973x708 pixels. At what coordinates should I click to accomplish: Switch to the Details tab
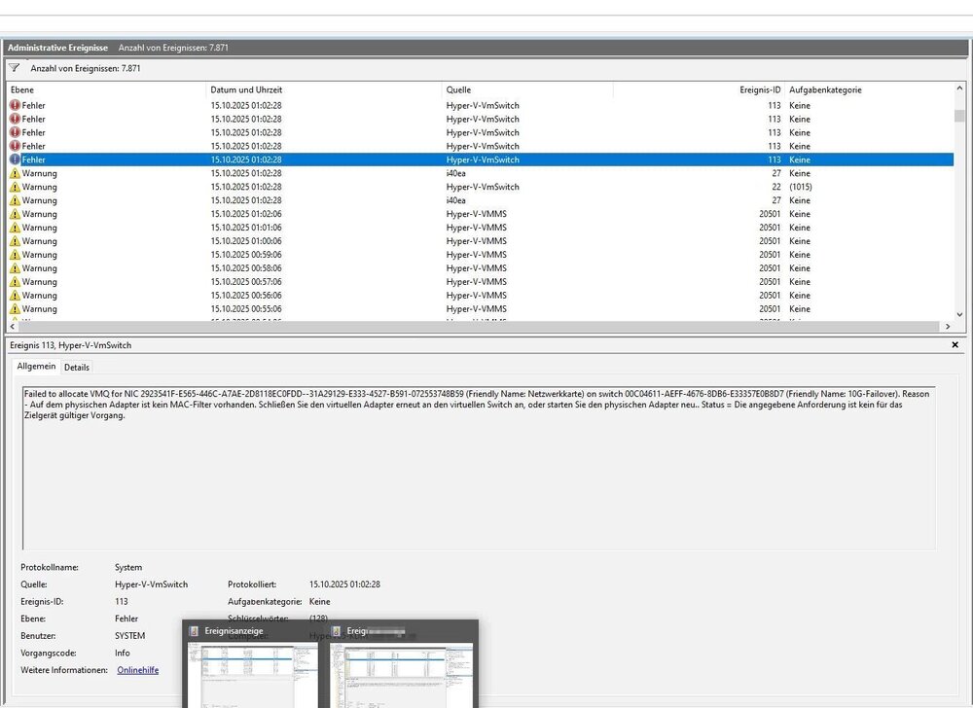coord(77,368)
